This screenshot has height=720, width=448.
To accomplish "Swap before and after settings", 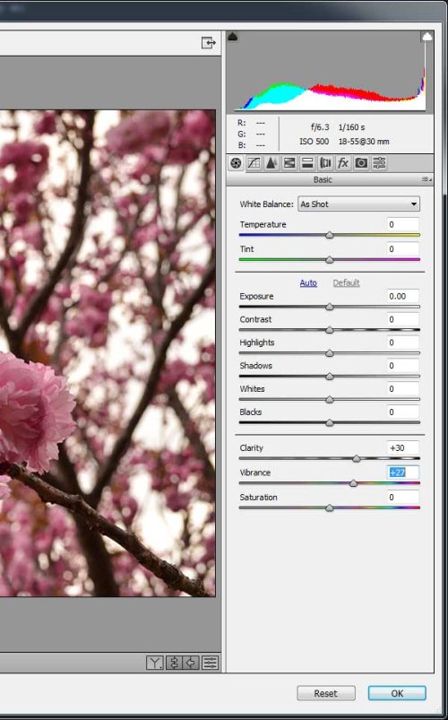I will point(174,663).
